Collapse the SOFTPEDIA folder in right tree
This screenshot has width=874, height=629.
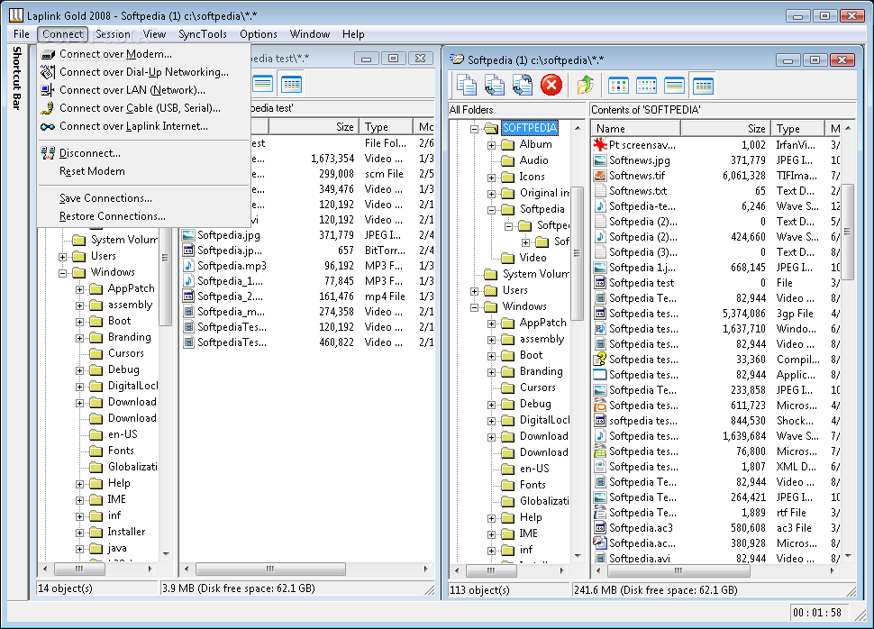474,129
